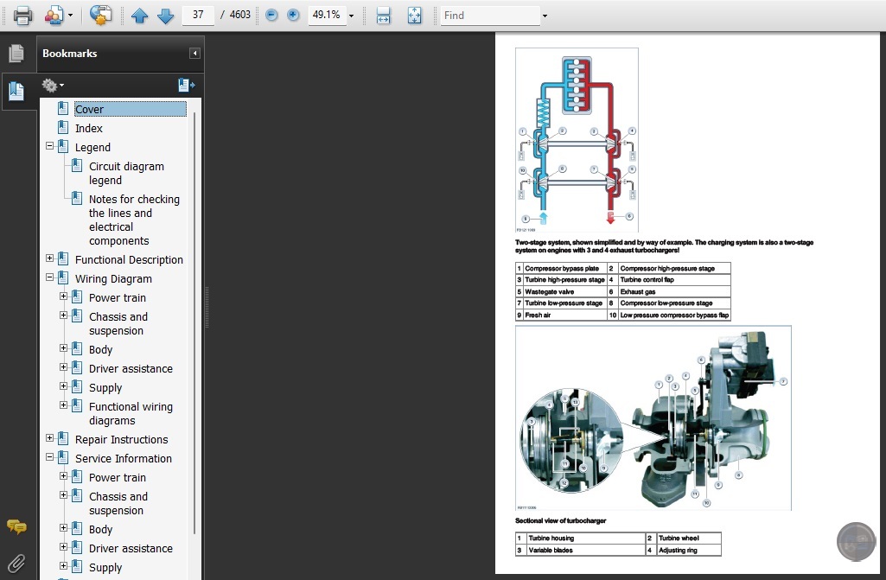
Task: Expand Supply under Wiring Diagram
Action: coord(63,386)
